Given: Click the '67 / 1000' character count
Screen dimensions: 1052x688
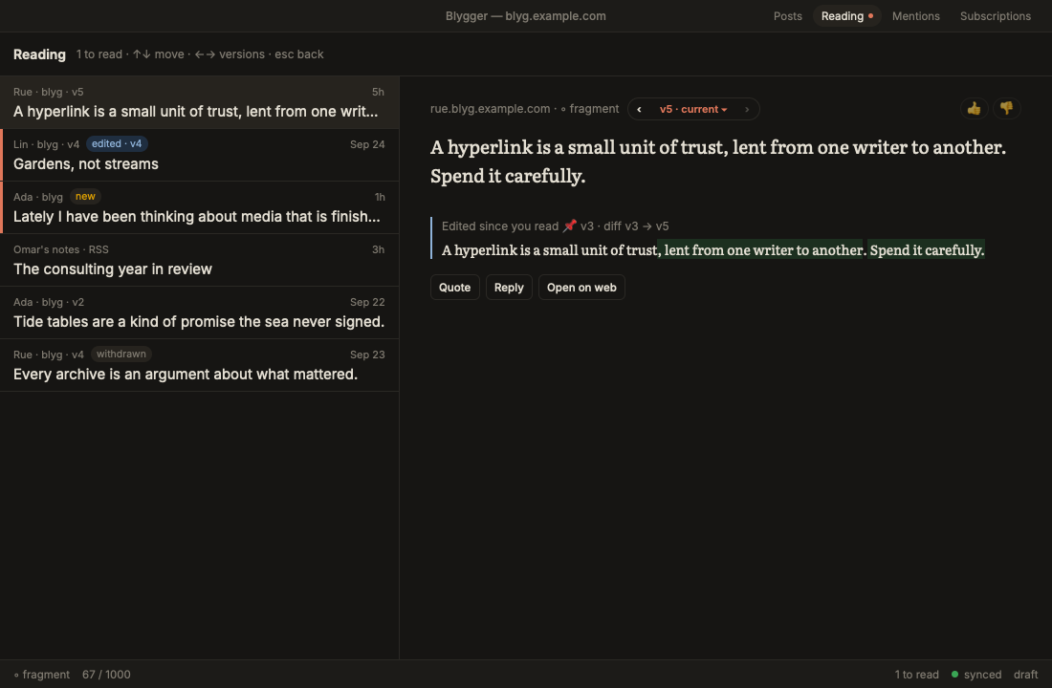Looking at the screenshot, I should pos(107,675).
